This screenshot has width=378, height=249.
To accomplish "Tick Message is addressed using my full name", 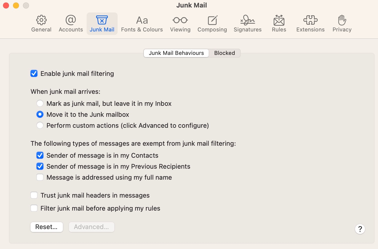I will pos(40,177).
